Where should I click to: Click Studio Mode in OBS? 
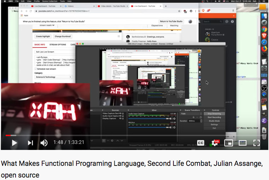pyautogui.click(x=214, y=121)
